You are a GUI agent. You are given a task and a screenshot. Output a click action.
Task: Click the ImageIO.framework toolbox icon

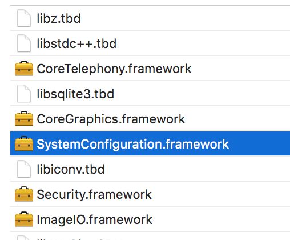point(24,219)
